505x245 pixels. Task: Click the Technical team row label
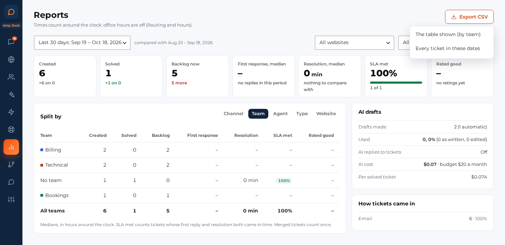56,165
